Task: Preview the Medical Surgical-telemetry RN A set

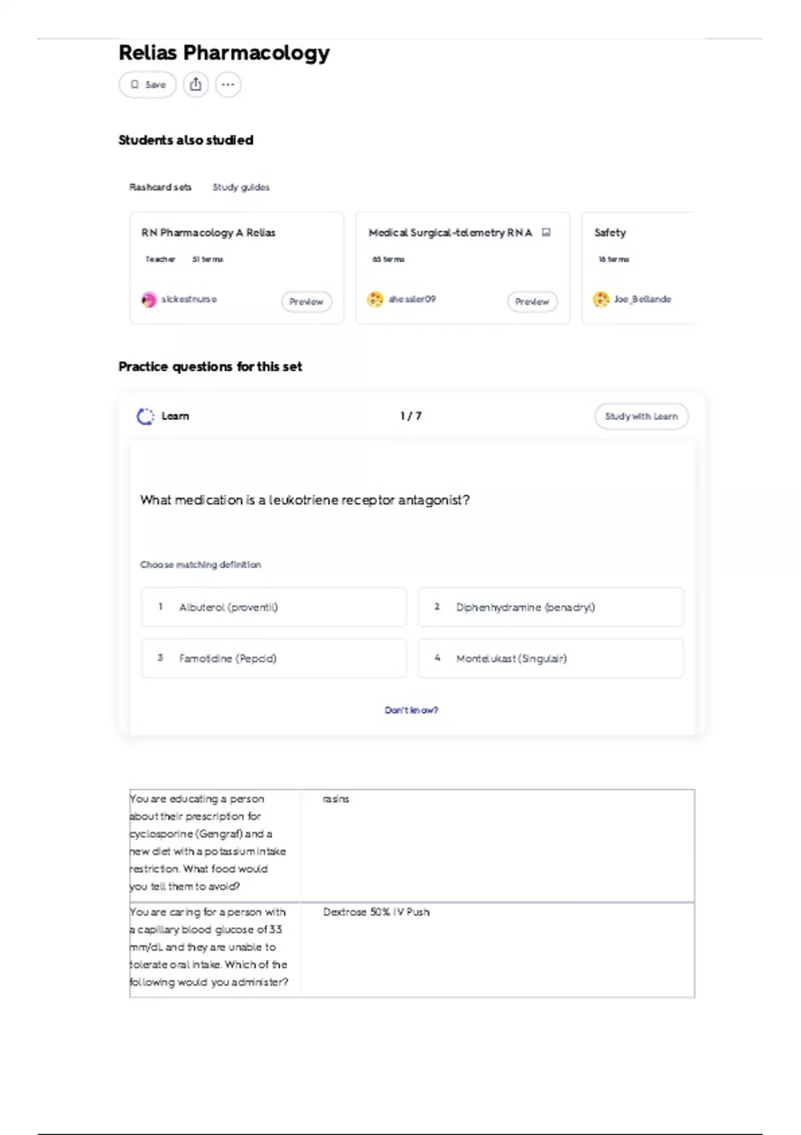Action: click(532, 302)
